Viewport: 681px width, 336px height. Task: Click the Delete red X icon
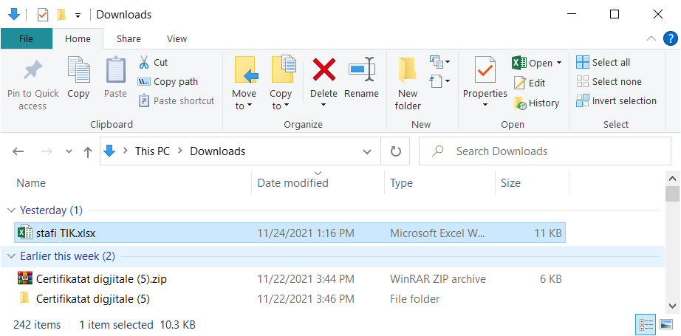[324, 69]
